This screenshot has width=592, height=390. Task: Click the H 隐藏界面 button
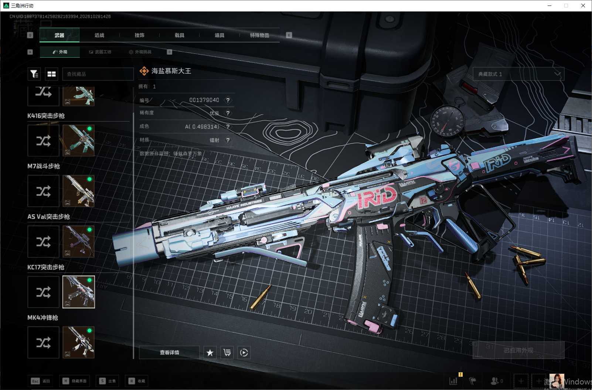pyautogui.click(x=74, y=381)
